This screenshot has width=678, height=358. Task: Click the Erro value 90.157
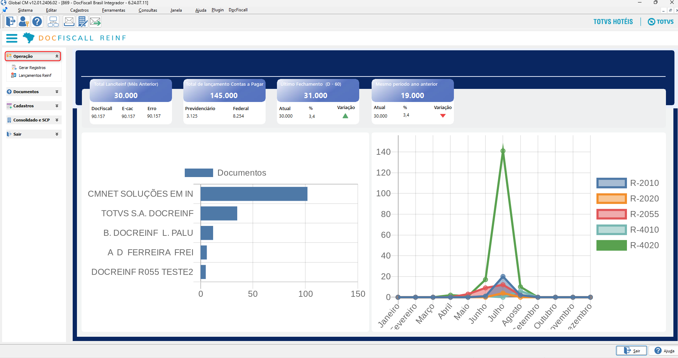[x=154, y=116]
